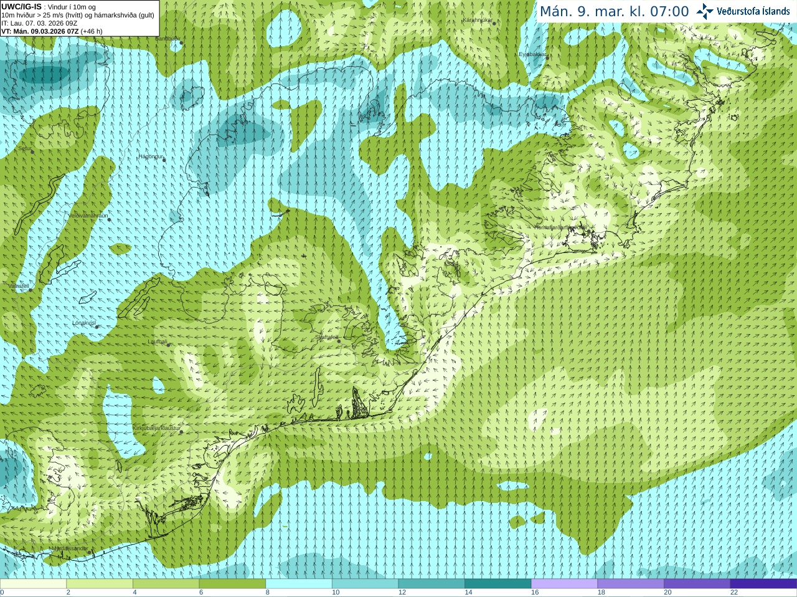Screen dimensions: 797x597
Task: Pick the 12–14 m/s teal legend swatch
Action: click(x=432, y=584)
